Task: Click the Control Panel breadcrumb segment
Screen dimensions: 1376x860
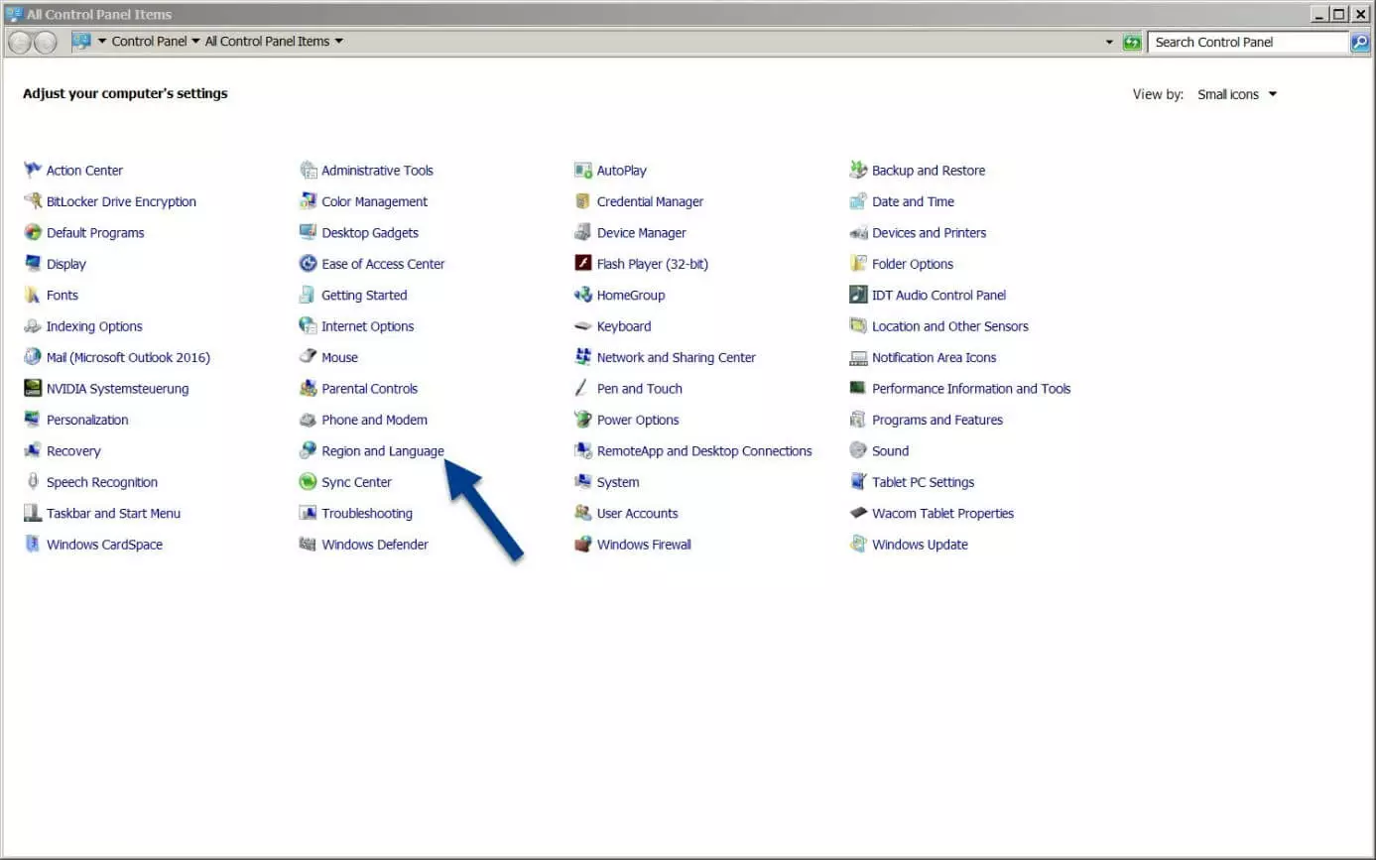Action: pos(149,42)
